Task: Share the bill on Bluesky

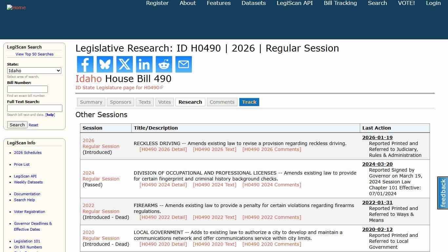Action: click(105, 64)
